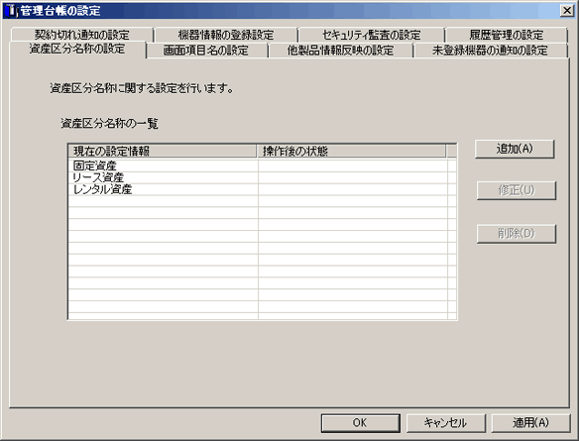The width and height of the screenshot is (579, 441).
Task: Go to 未登録機器の通知の設定 tab
Action: pyautogui.click(x=490, y=51)
